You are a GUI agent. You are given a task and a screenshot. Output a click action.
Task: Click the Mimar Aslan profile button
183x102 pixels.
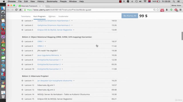point(176,5)
